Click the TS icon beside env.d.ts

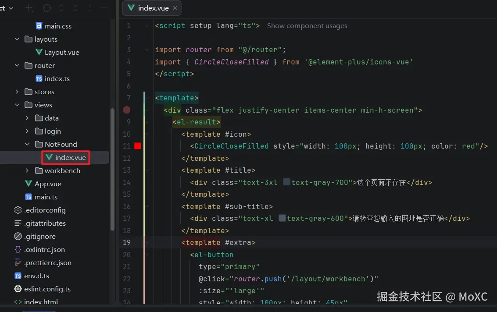(x=18, y=276)
